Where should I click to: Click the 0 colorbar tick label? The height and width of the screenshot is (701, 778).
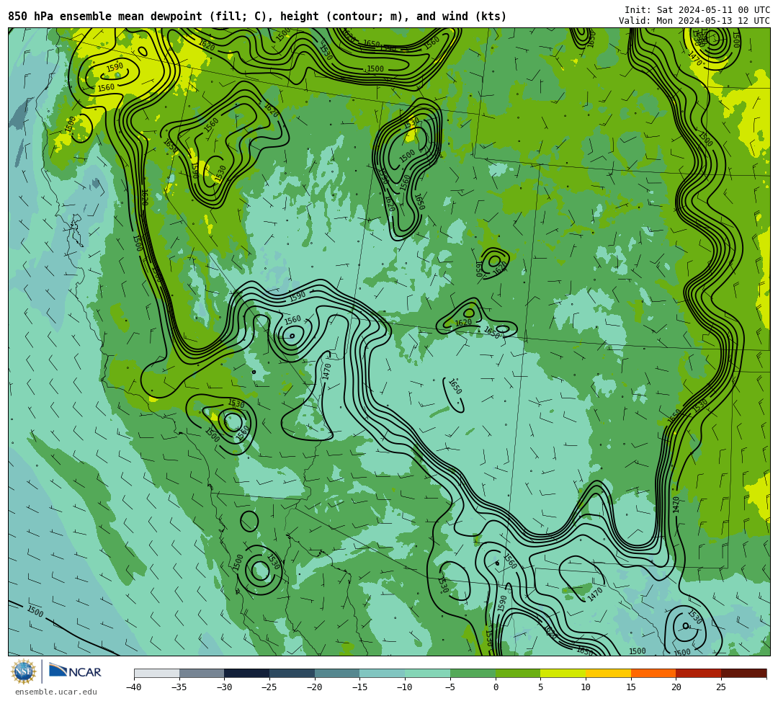pos(495,687)
